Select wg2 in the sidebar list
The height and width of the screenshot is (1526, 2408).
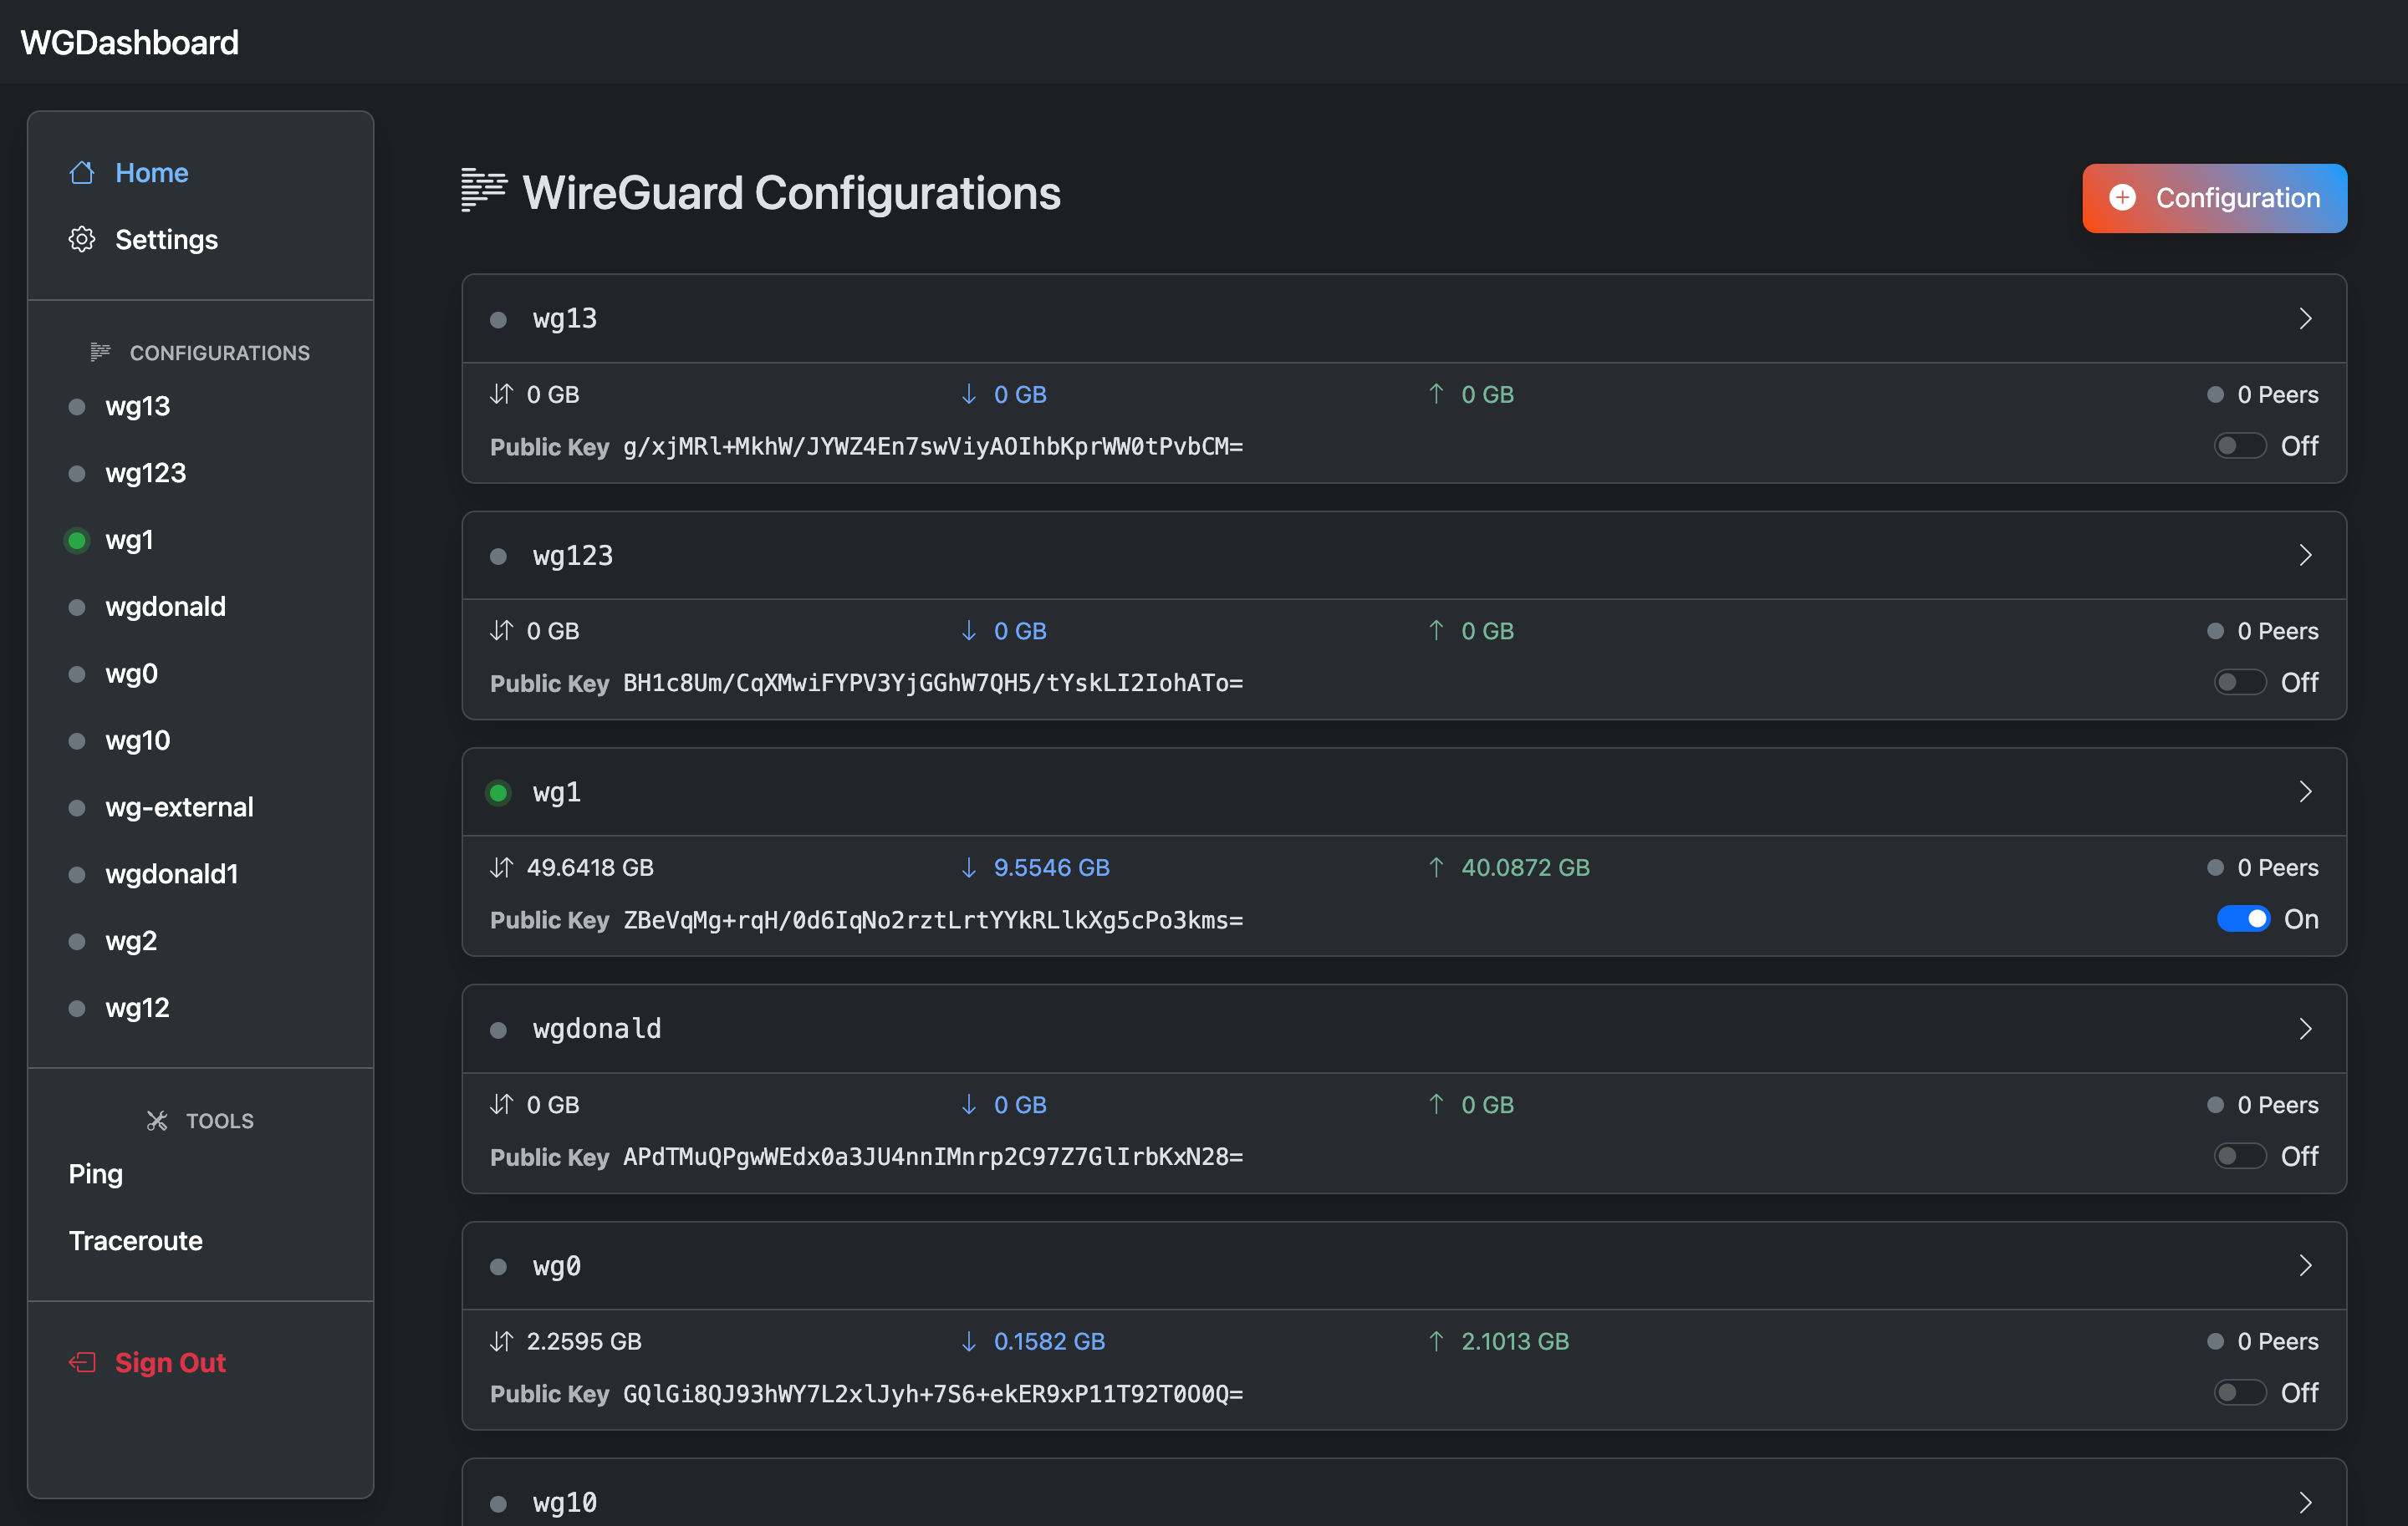tap(200, 941)
